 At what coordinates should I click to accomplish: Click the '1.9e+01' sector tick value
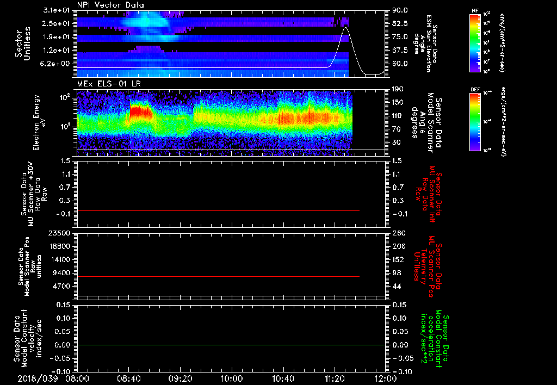coord(57,37)
